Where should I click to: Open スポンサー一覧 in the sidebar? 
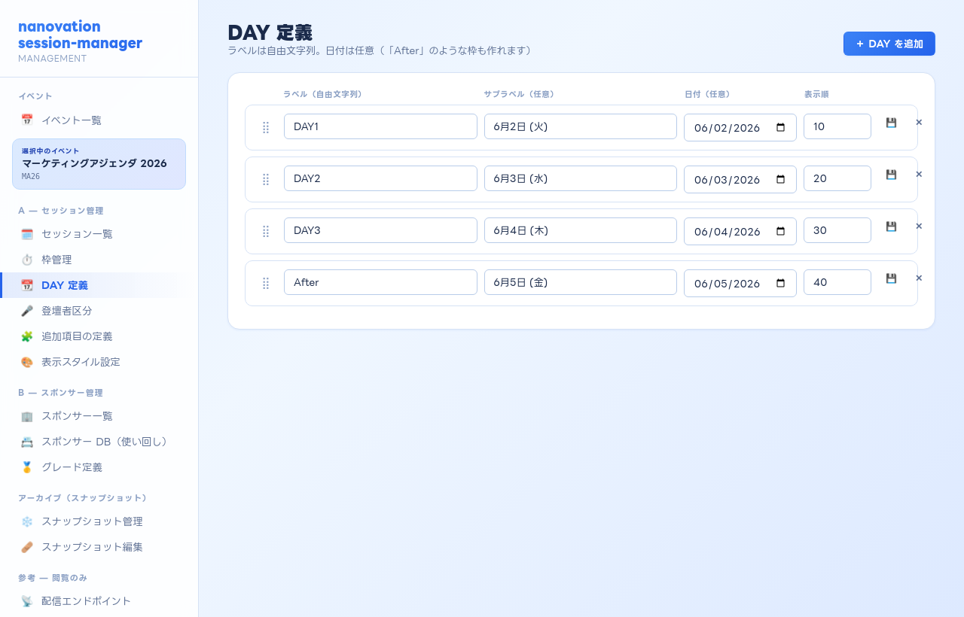(99, 416)
